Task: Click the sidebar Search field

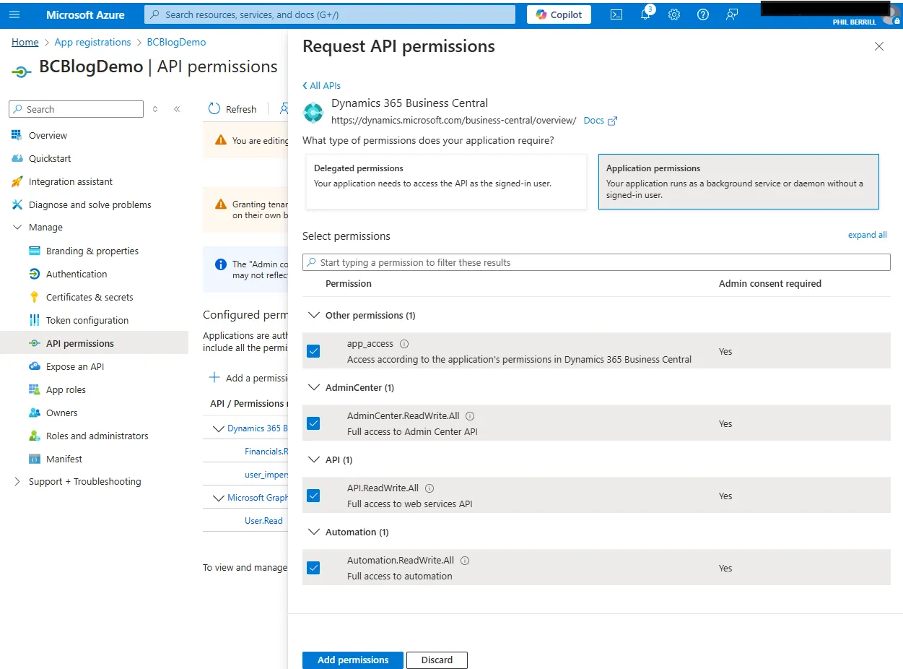Action: [x=76, y=109]
